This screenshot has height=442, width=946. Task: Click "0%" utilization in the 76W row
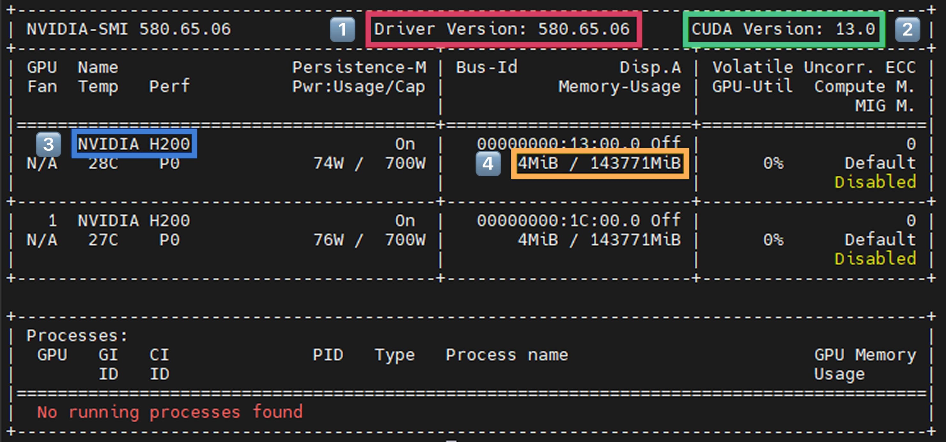[x=773, y=240]
